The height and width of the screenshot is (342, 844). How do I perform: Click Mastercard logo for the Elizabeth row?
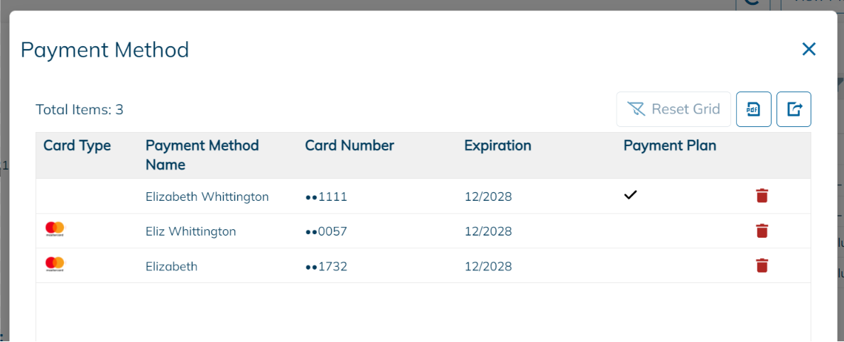pos(55,265)
